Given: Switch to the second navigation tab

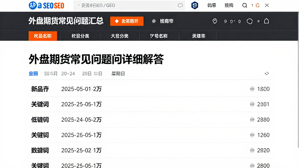Looking at the screenshot, I should point(80,36).
